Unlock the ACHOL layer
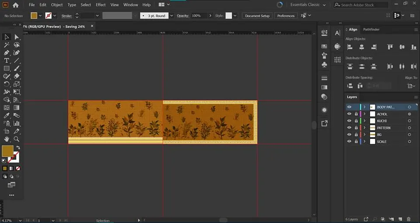420x223 pixels. [356, 114]
